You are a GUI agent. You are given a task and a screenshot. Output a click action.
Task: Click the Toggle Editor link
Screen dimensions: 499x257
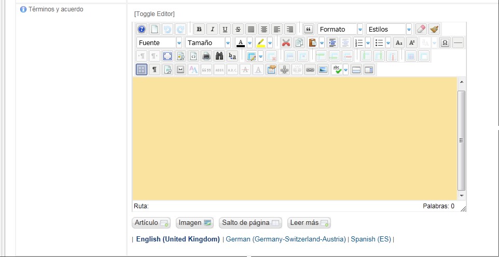click(155, 13)
